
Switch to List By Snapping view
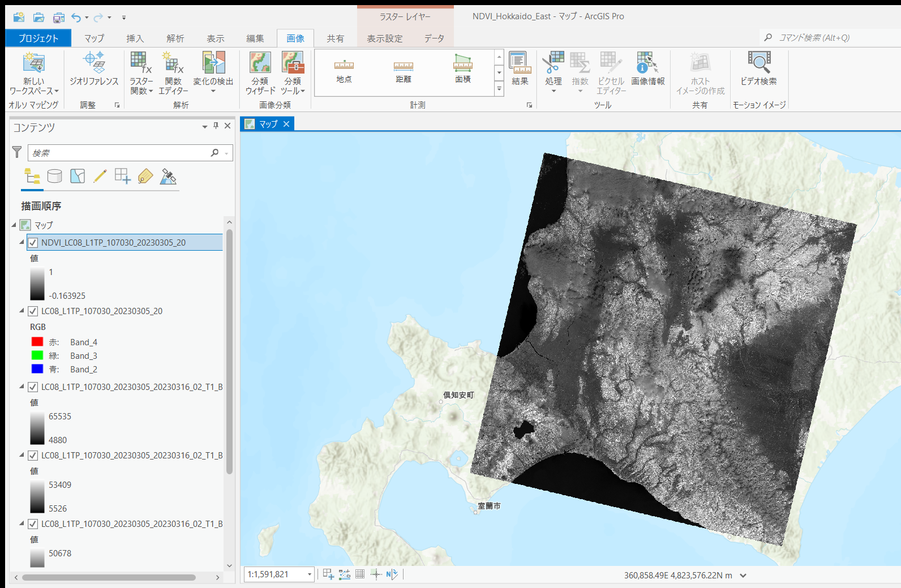(x=123, y=177)
